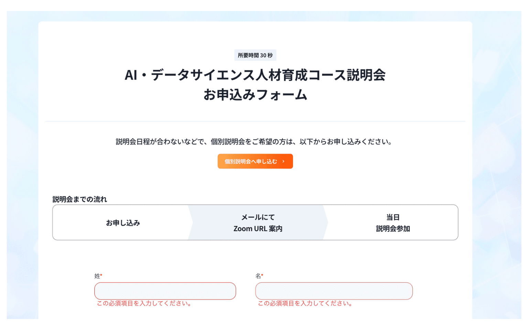The image size is (531, 326).
Task: Click the 所要時間 30 秒 badge
Action: [x=255, y=55]
